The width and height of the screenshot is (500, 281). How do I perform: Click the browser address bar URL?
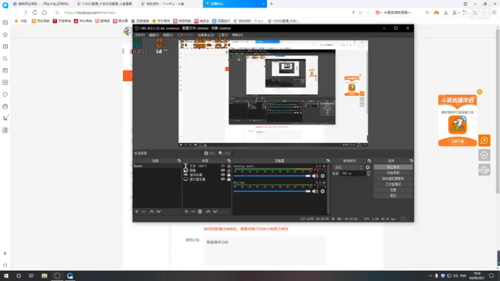tap(90, 12)
